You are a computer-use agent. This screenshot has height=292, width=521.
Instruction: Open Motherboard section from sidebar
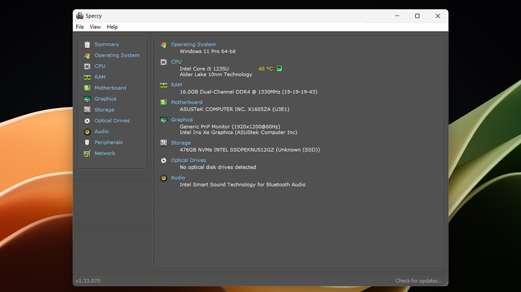pyautogui.click(x=110, y=88)
